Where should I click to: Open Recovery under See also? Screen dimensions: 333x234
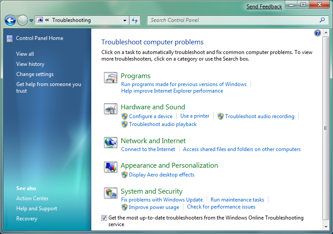pos(27,219)
